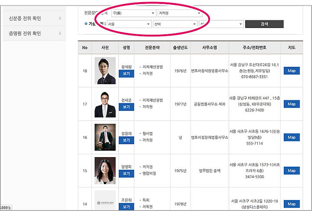Click 보기 for lawyer number 18
The height and width of the screenshot is (211, 312).
(x=127, y=74)
